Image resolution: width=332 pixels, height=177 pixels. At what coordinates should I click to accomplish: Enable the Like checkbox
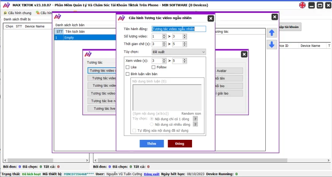pos(128,67)
